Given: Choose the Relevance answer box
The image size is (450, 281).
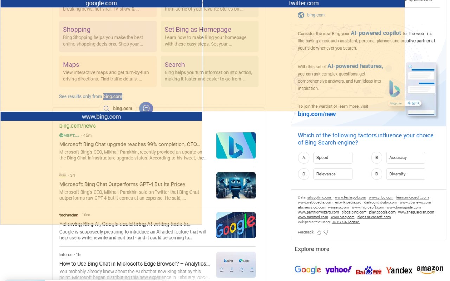Looking at the screenshot, I should (333, 174).
